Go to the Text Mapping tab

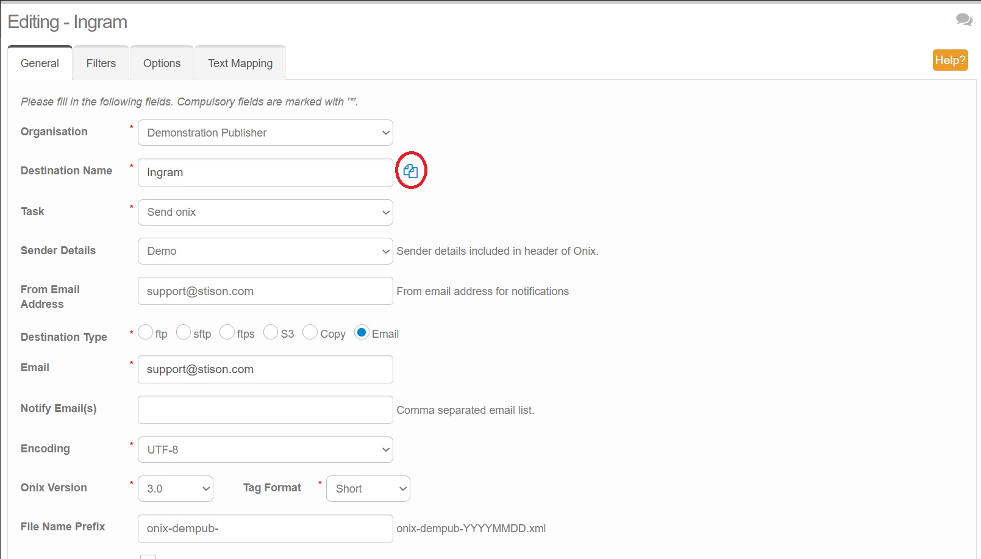(x=240, y=63)
